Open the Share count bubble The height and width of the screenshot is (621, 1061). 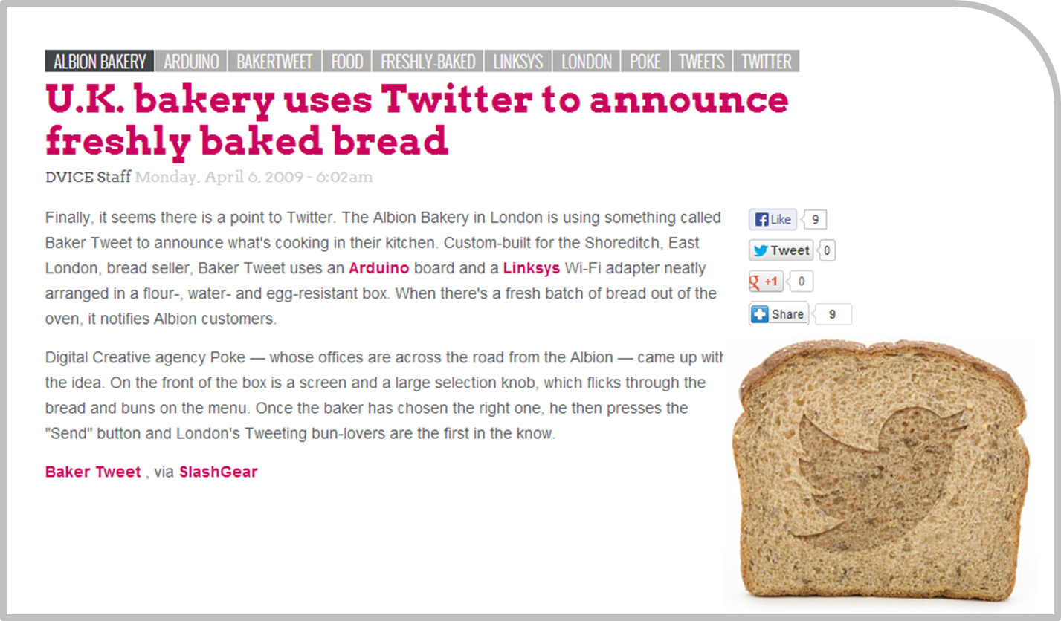tap(833, 314)
